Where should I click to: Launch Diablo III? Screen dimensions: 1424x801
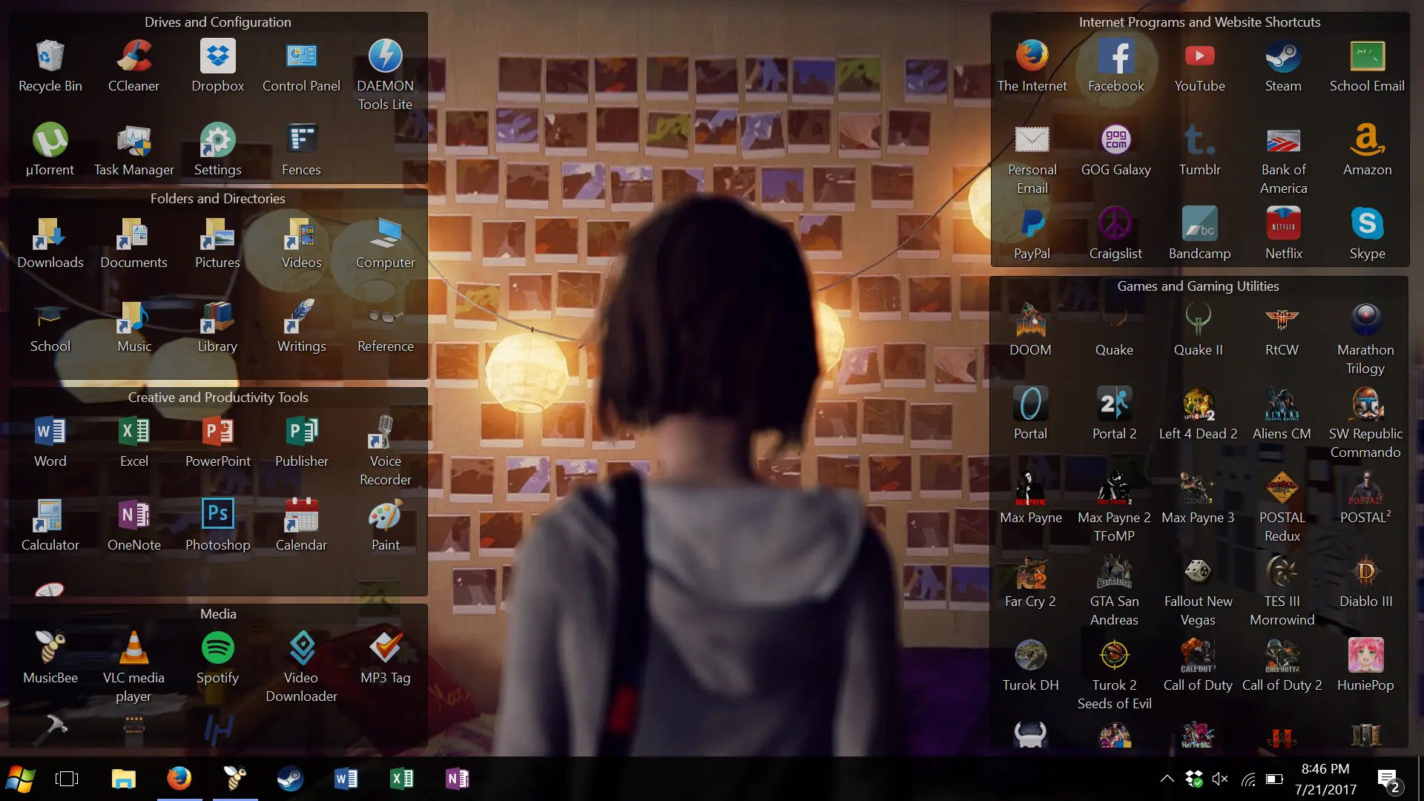pos(1365,582)
